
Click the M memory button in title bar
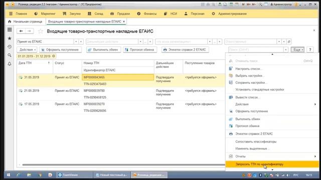[x=243, y=4]
